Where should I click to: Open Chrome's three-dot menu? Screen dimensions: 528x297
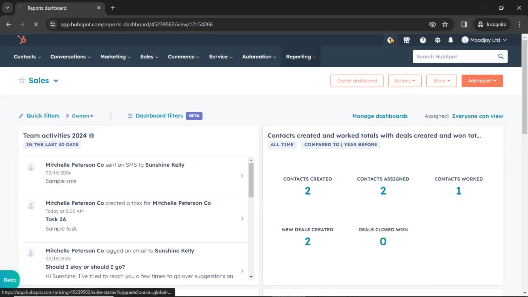pos(519,24)
